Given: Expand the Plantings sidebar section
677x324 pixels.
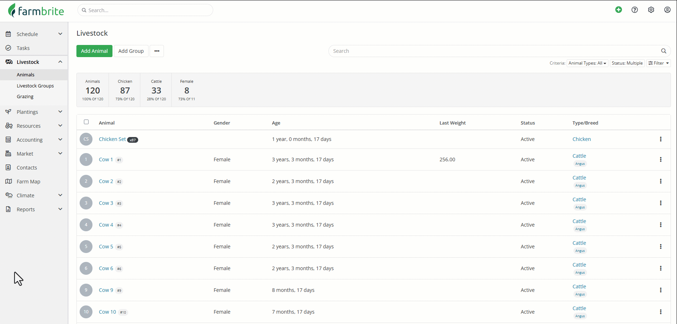Looking at the screenshot, I should [x=34, y=112].
